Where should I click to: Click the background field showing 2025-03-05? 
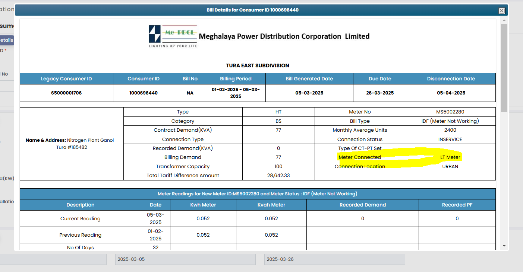pos(185,259)
